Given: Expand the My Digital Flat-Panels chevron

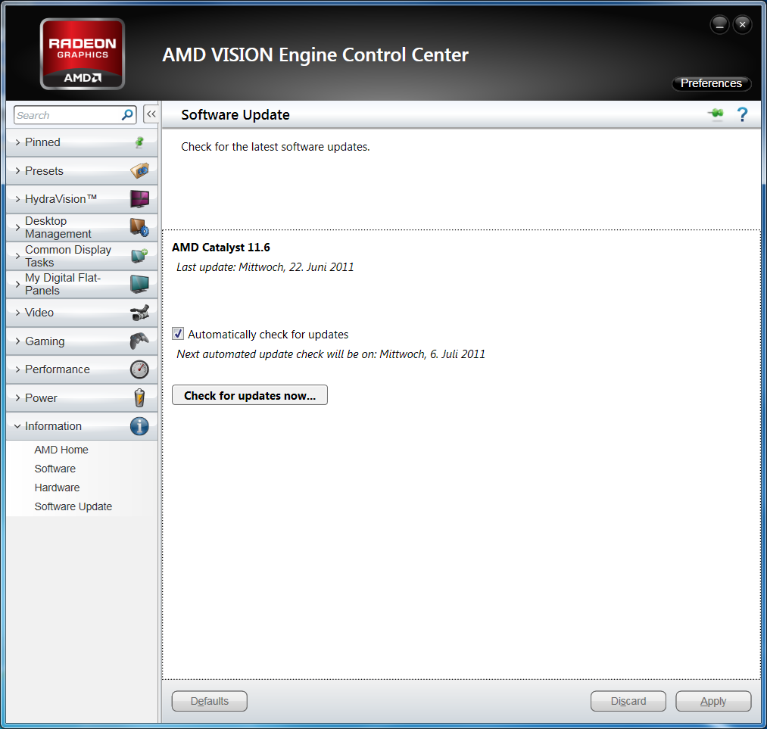Looking at the screenshot, I should 17,284.
